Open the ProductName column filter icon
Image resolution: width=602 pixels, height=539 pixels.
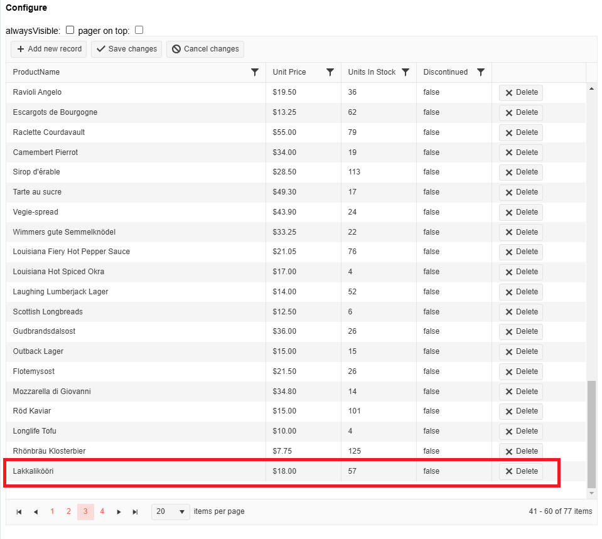point(255,72)
